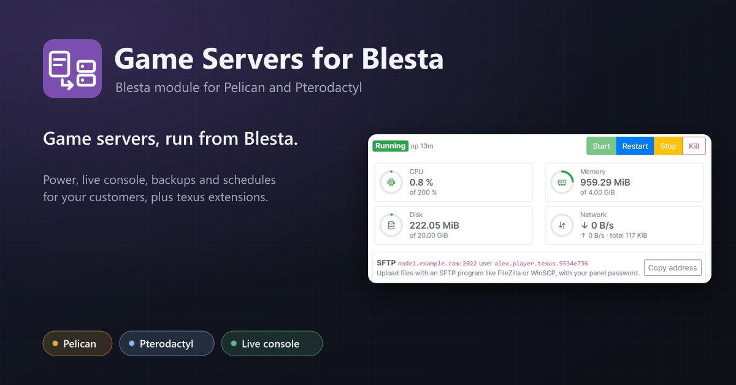Click the yellow Stop button
Screen dimensions: 736x385
pos(668,146)
